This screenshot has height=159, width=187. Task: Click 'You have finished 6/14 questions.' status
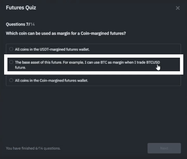[33, 148]
